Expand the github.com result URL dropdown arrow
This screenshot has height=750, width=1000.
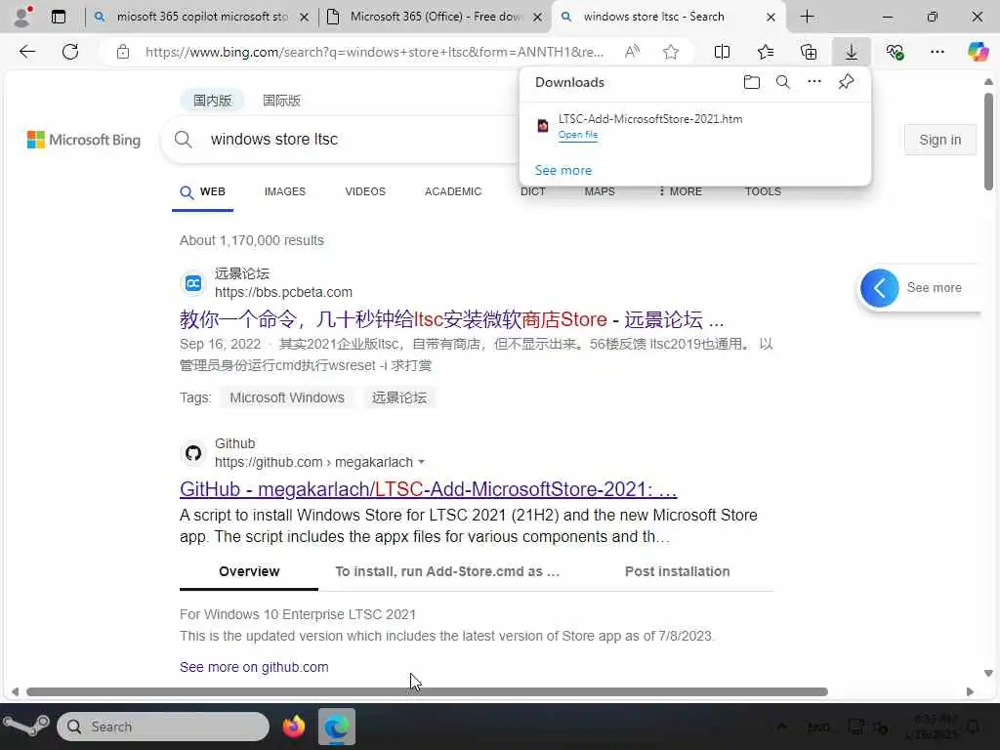pos(421,462)
